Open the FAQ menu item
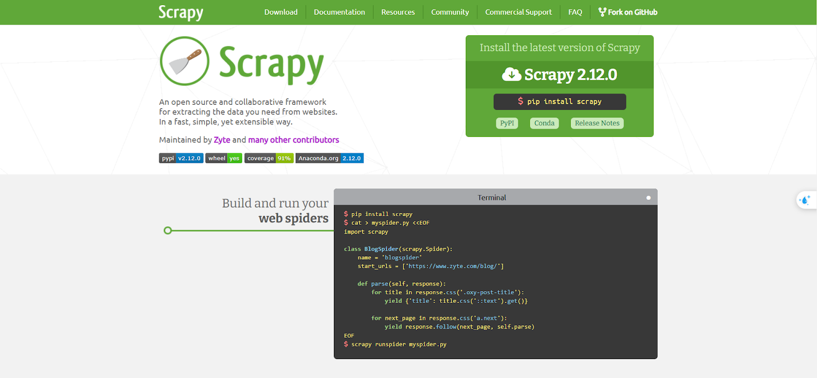This screenshot has width=817, height=378. click(x=575, y=12)
